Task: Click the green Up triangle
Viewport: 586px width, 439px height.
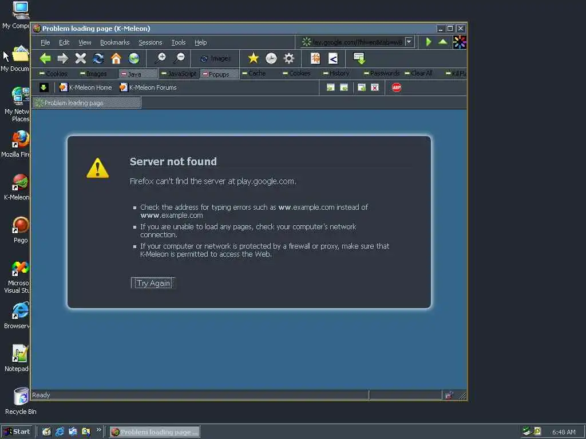Action: click(x=443, y=42)
